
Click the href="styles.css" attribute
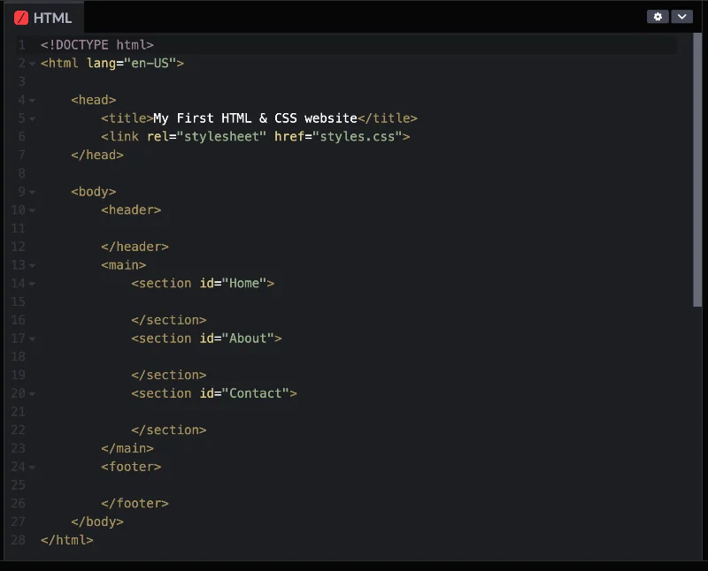coord(338,137)
